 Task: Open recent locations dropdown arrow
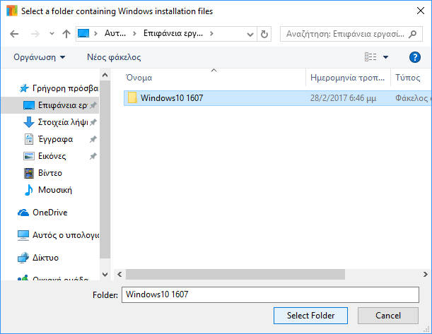tap(52, 34)
